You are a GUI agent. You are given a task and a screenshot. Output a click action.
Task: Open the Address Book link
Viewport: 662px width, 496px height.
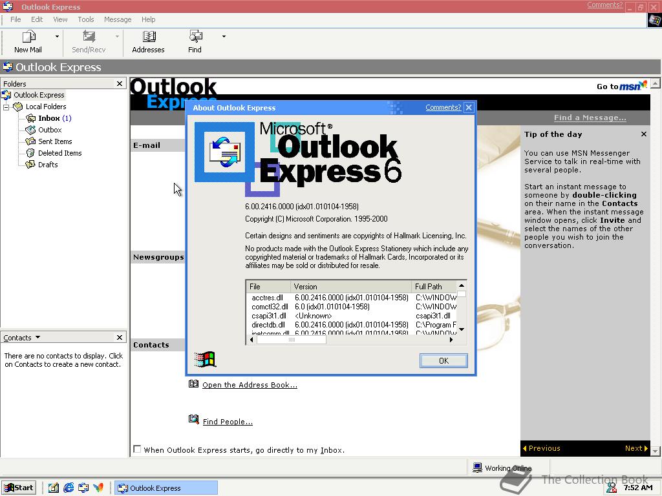pos(250,385)
